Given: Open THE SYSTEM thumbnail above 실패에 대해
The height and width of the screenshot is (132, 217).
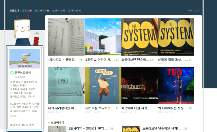Looking at the screenshot, I should (x=176, y=37).
